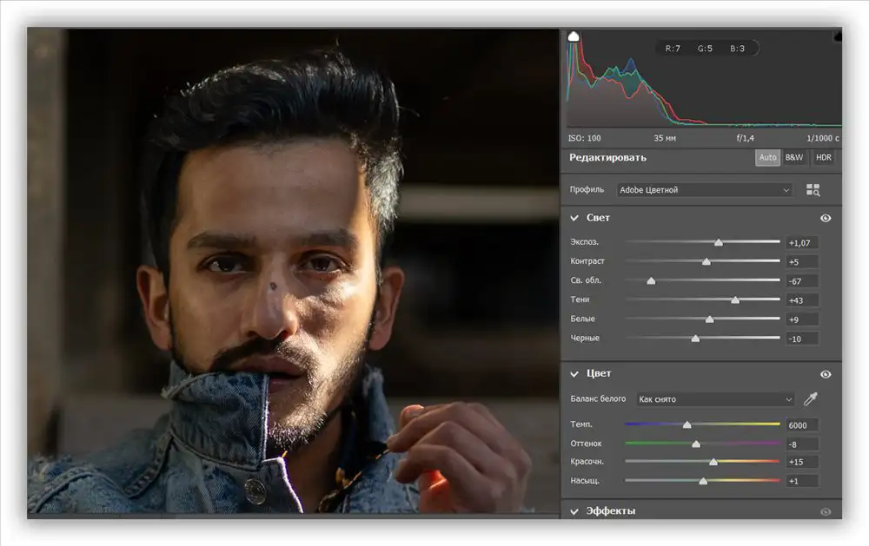Switch to B&W mode
The width and height of the screenshot is (869, 546).
[795, 157]
